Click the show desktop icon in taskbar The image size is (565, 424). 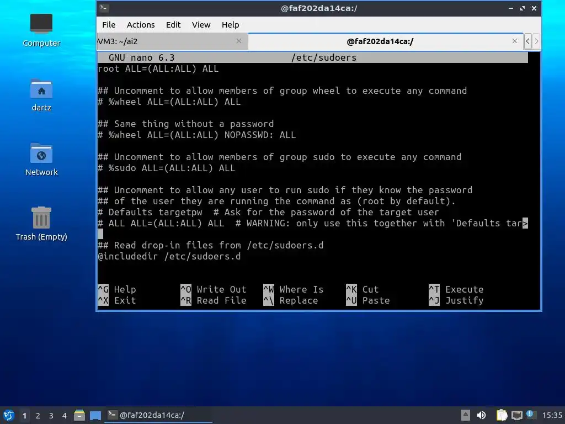coord(95,415)
